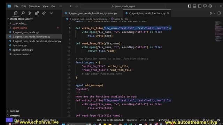Open the Live Share view icon
Image resolution: width=223 pixels, height=125 pixels.
pyautogui.click(x=44, y=13)
